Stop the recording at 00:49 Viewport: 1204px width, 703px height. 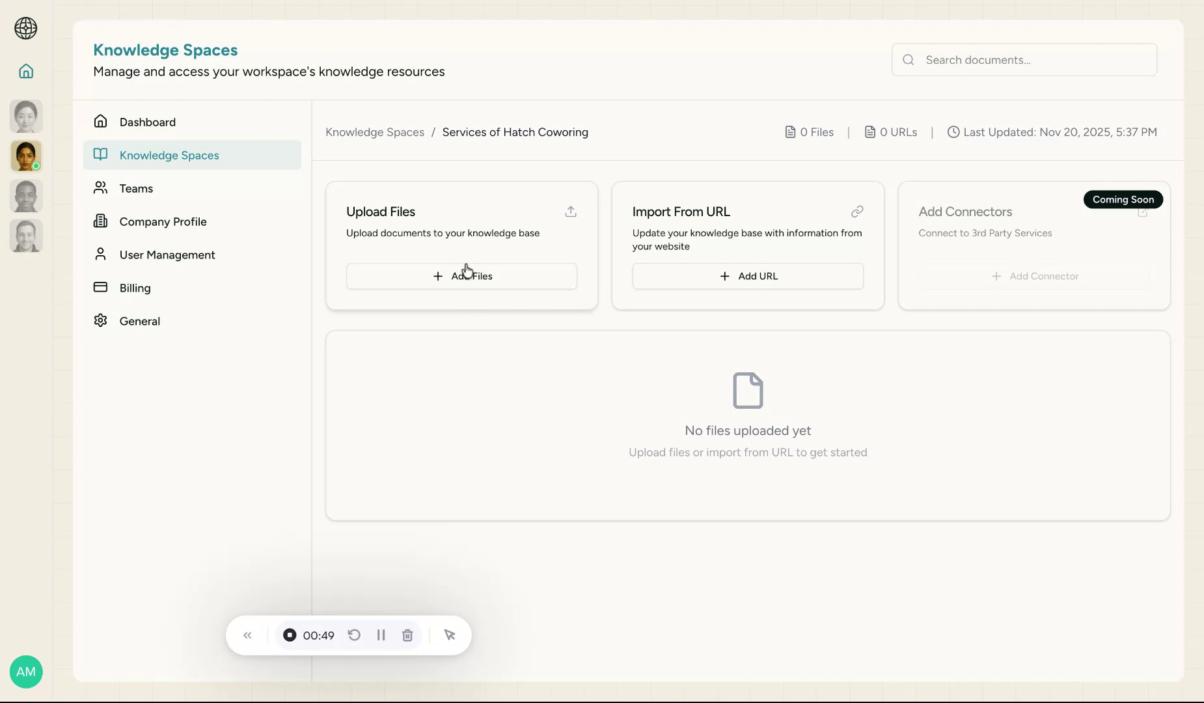290,635
